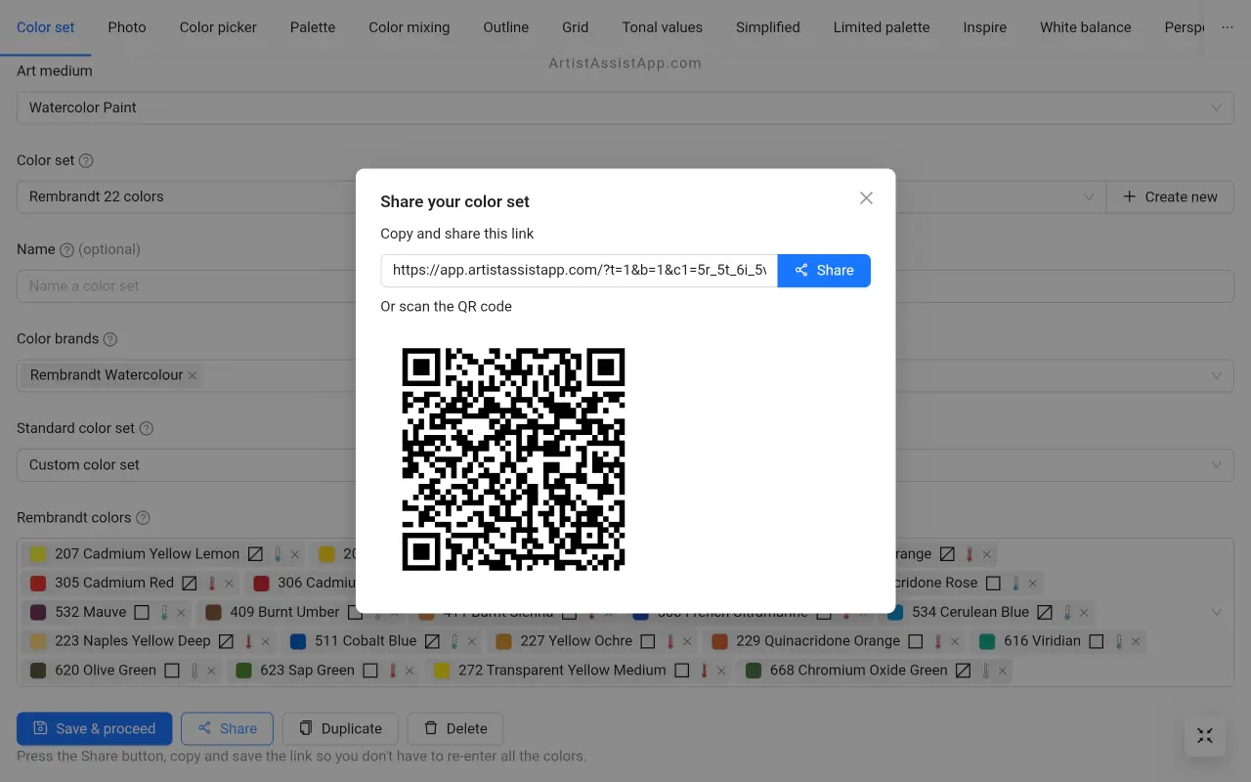The image size is (1251, 782).
Task: Click the help icon next to Rembrandt colors
Action: tap(143, 518)
